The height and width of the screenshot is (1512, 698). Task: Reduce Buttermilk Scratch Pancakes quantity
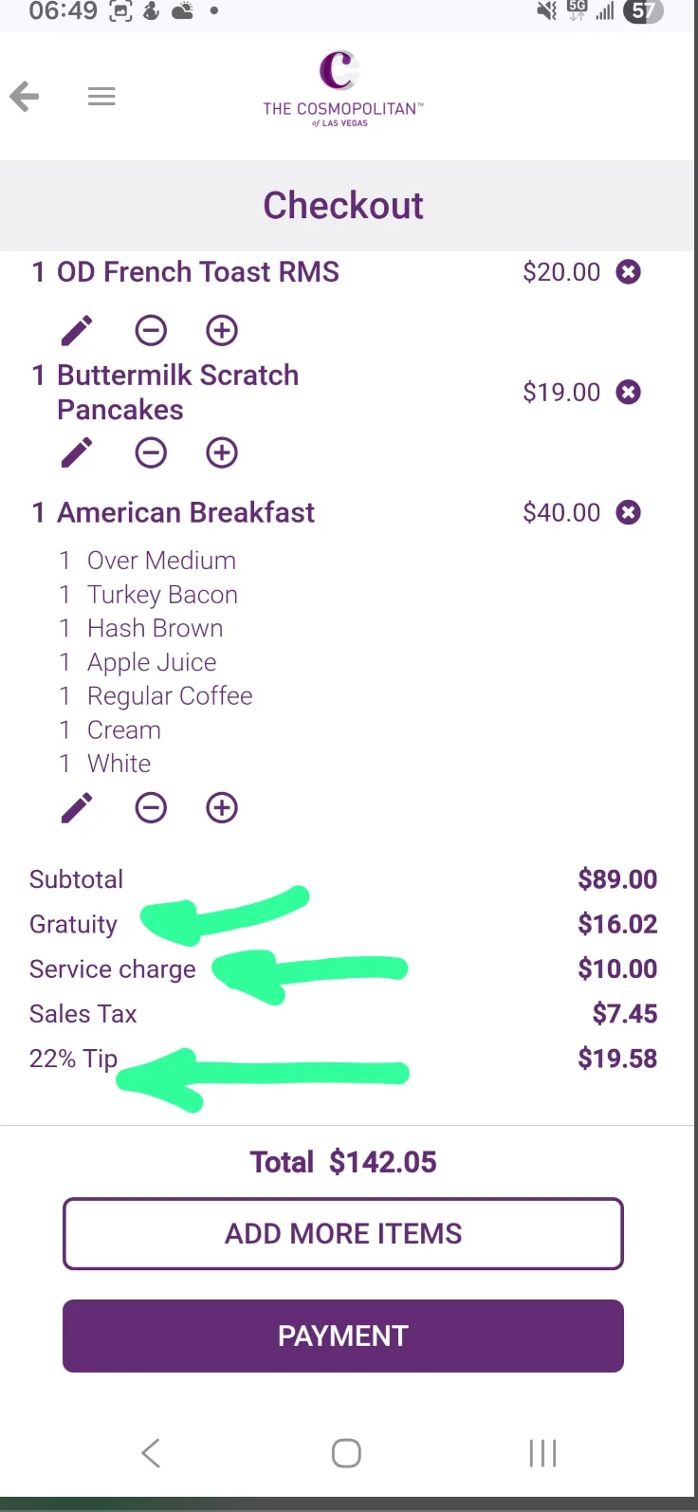151,452
